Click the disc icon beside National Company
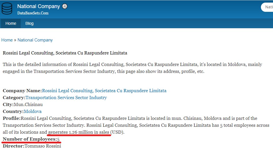273x153 pixels. tap(65, 6)
